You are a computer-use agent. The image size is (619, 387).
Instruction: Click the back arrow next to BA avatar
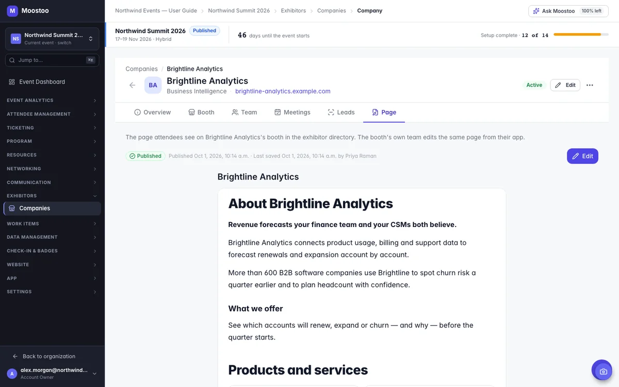[x=133, y=85]
